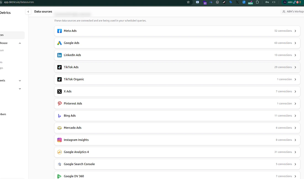Click the Instagram Insights camera icon
The height and width of the screenshot is (179, 304).
coord(59,140)
